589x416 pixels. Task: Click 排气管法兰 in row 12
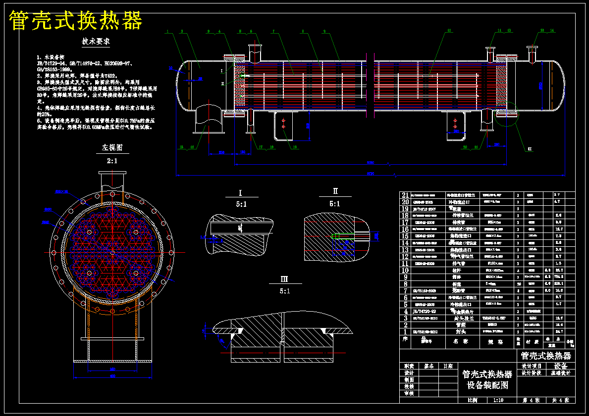tap(462, 257)
